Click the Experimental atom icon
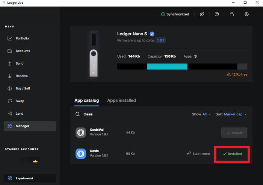263x185 pixels. [x=10, y=178]
